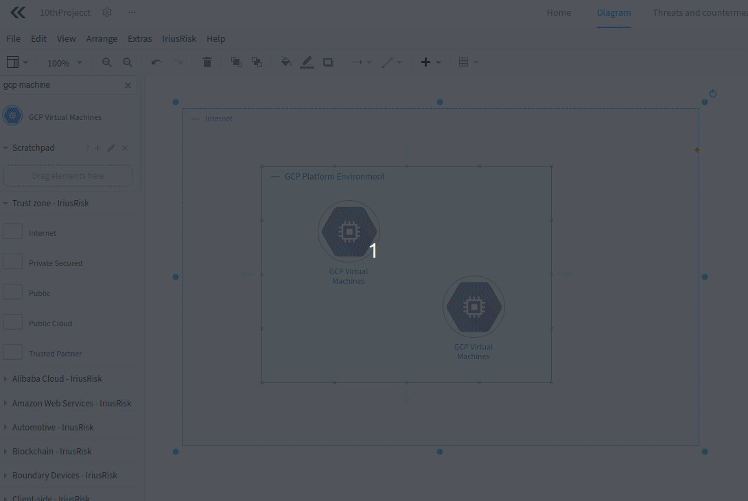Click the view panel layout icon
This screenshot has width=748, height=501.
click(x=13, y=62)
